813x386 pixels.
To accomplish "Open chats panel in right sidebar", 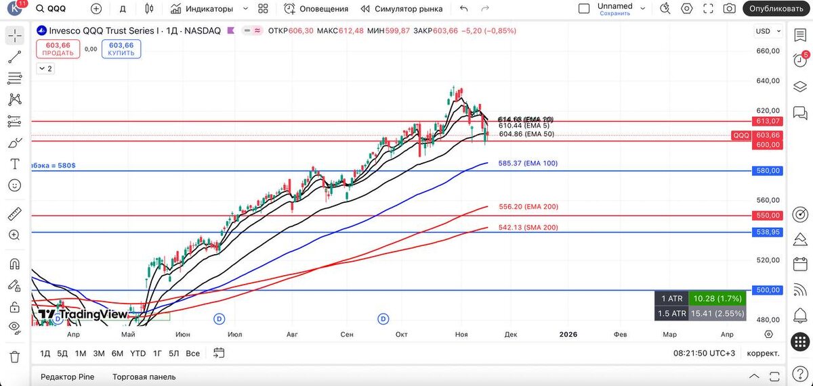I will pos(800,112).
